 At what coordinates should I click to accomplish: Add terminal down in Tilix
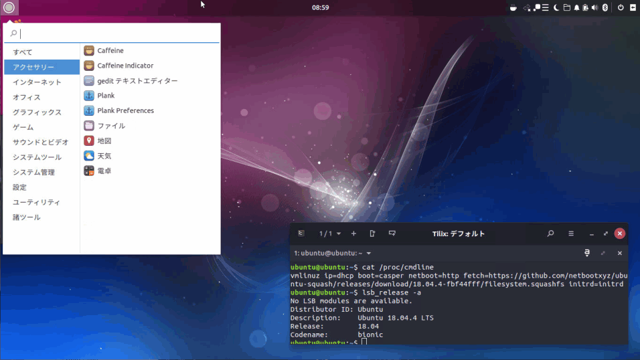[392, 234]
